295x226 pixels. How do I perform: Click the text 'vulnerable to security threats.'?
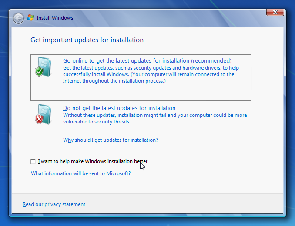click(97, 122)
